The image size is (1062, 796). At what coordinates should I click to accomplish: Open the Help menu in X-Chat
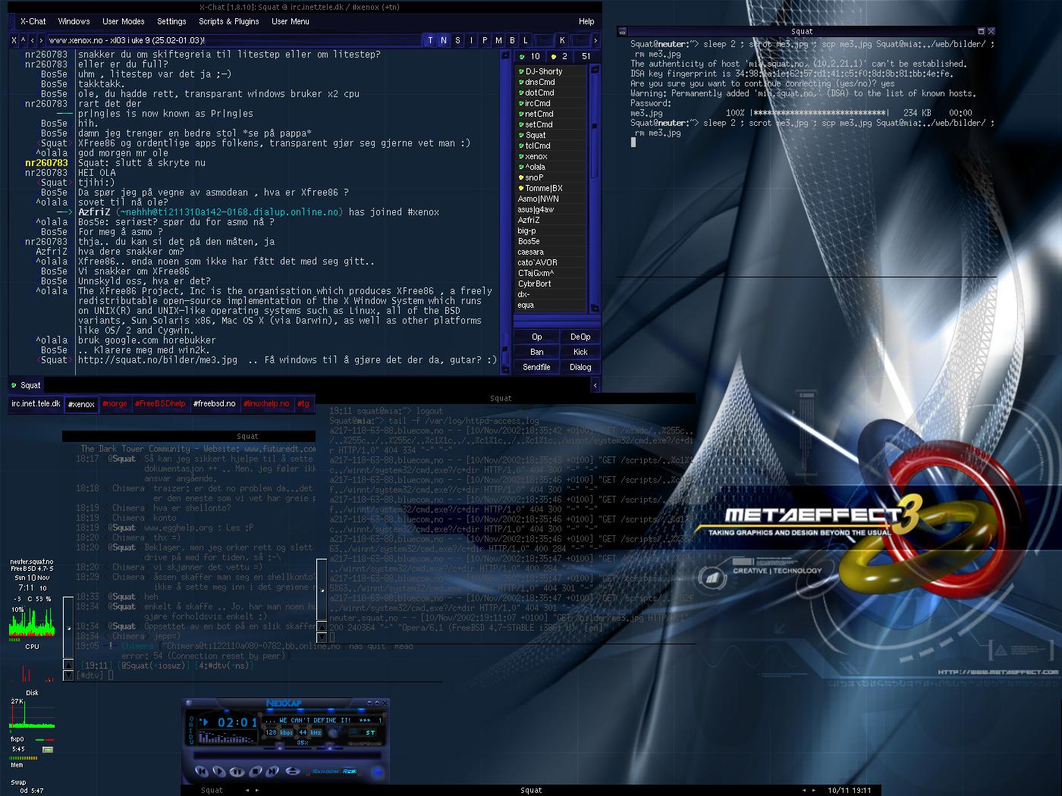[586, 22]
